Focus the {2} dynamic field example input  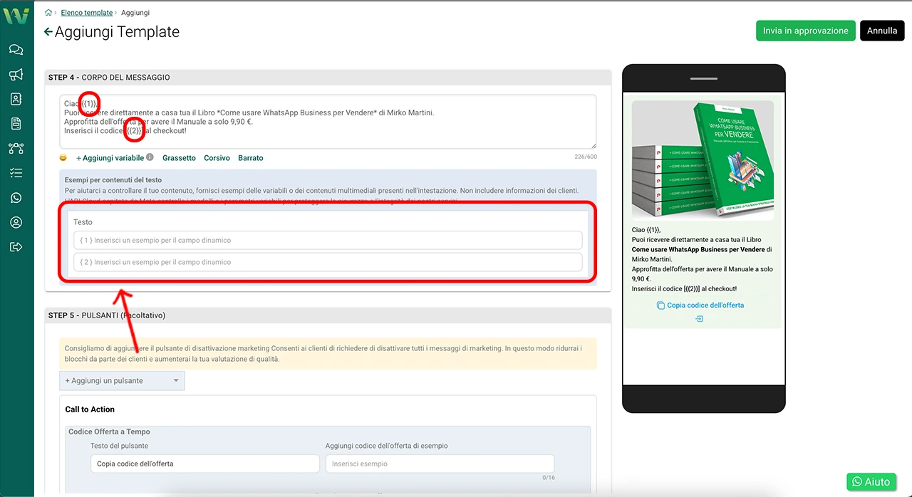click(x=328, y=262)
